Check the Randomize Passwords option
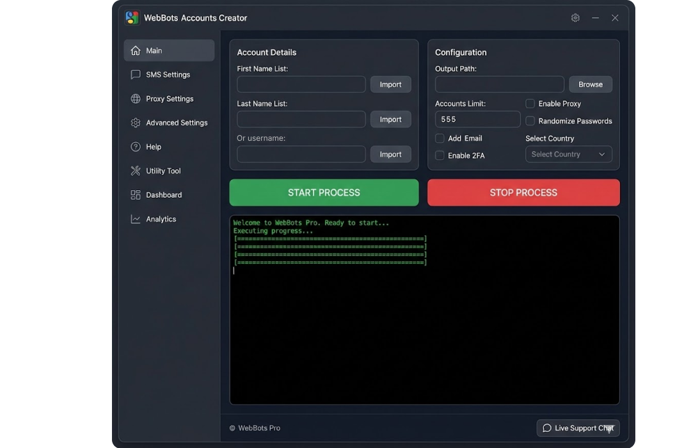Viewport: 691px width, 448px height. coord(530,120)
